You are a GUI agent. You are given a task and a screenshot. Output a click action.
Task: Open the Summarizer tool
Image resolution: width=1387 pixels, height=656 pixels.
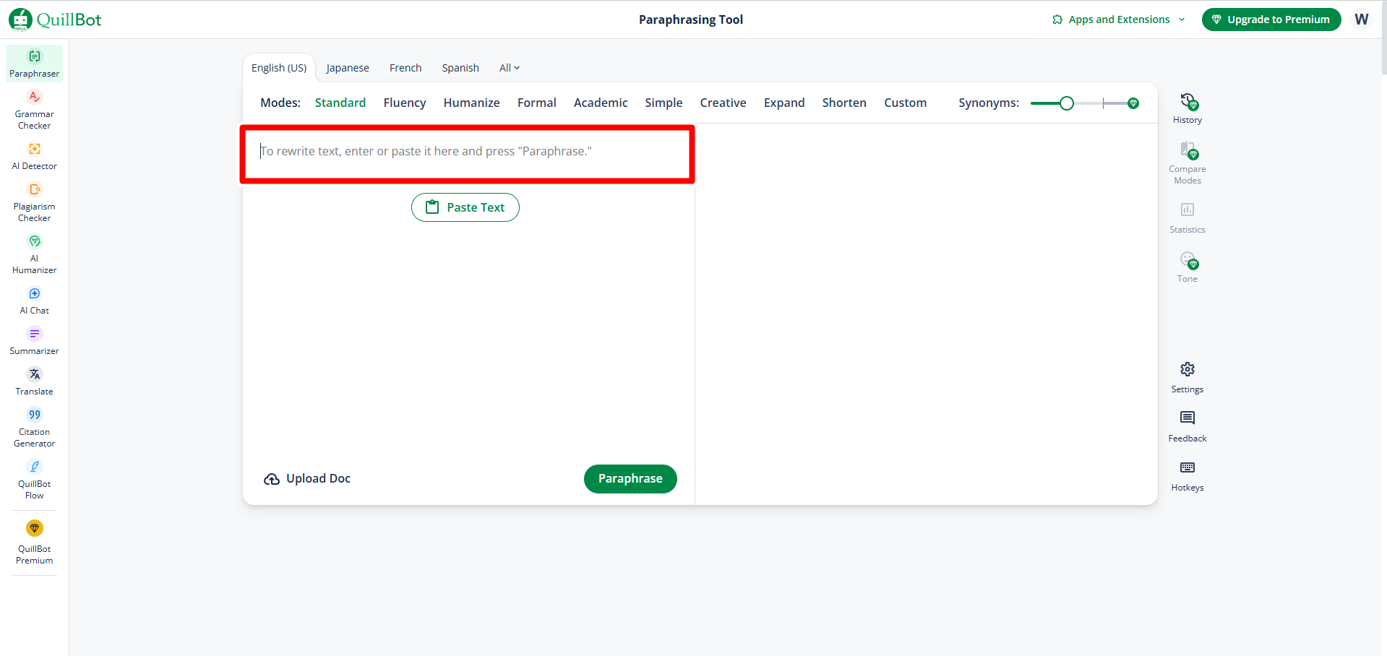pyautogui.click(x=34, y=341)
